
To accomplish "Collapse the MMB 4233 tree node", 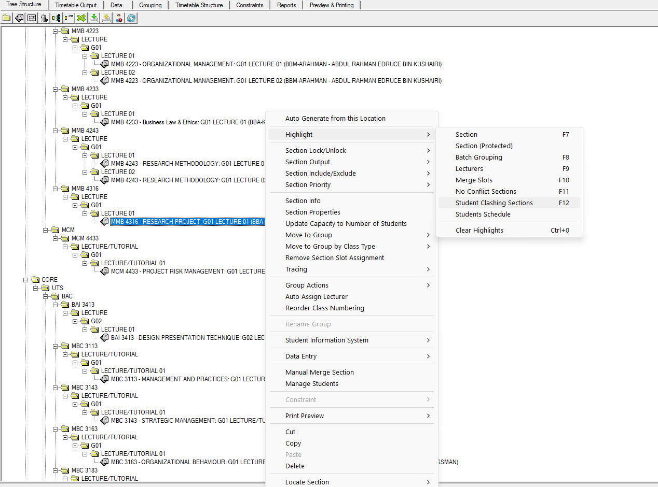I will (56, 89).
